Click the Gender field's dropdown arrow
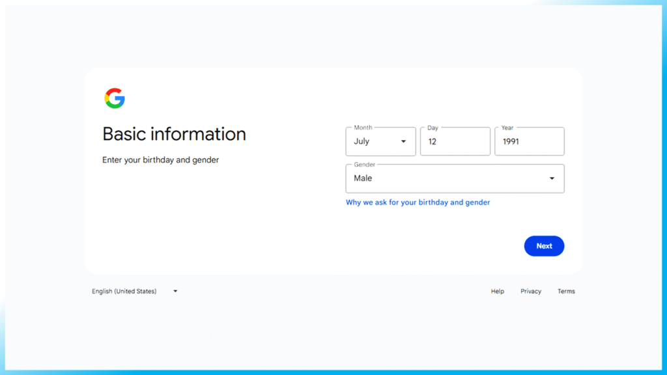 (x=552, y=178)
